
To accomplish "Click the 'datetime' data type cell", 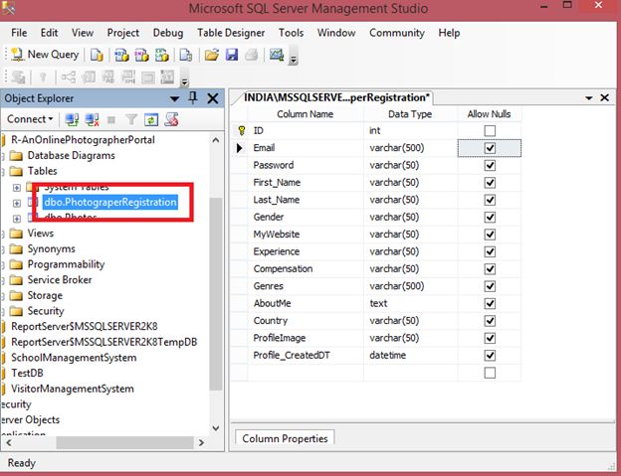I will [410, 356].
